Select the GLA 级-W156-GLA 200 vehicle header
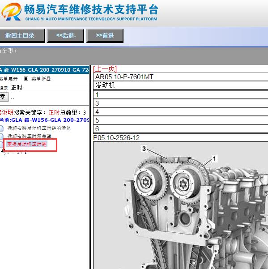 [45, 70]
